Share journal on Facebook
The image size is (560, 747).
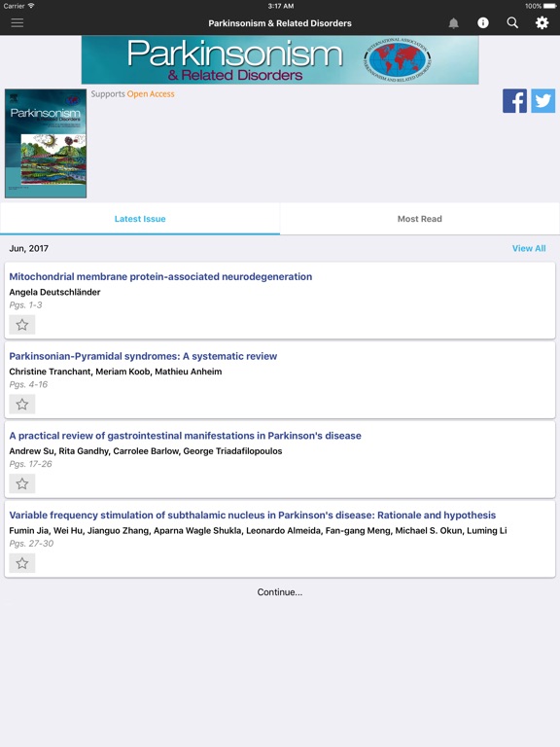(514, 100)
